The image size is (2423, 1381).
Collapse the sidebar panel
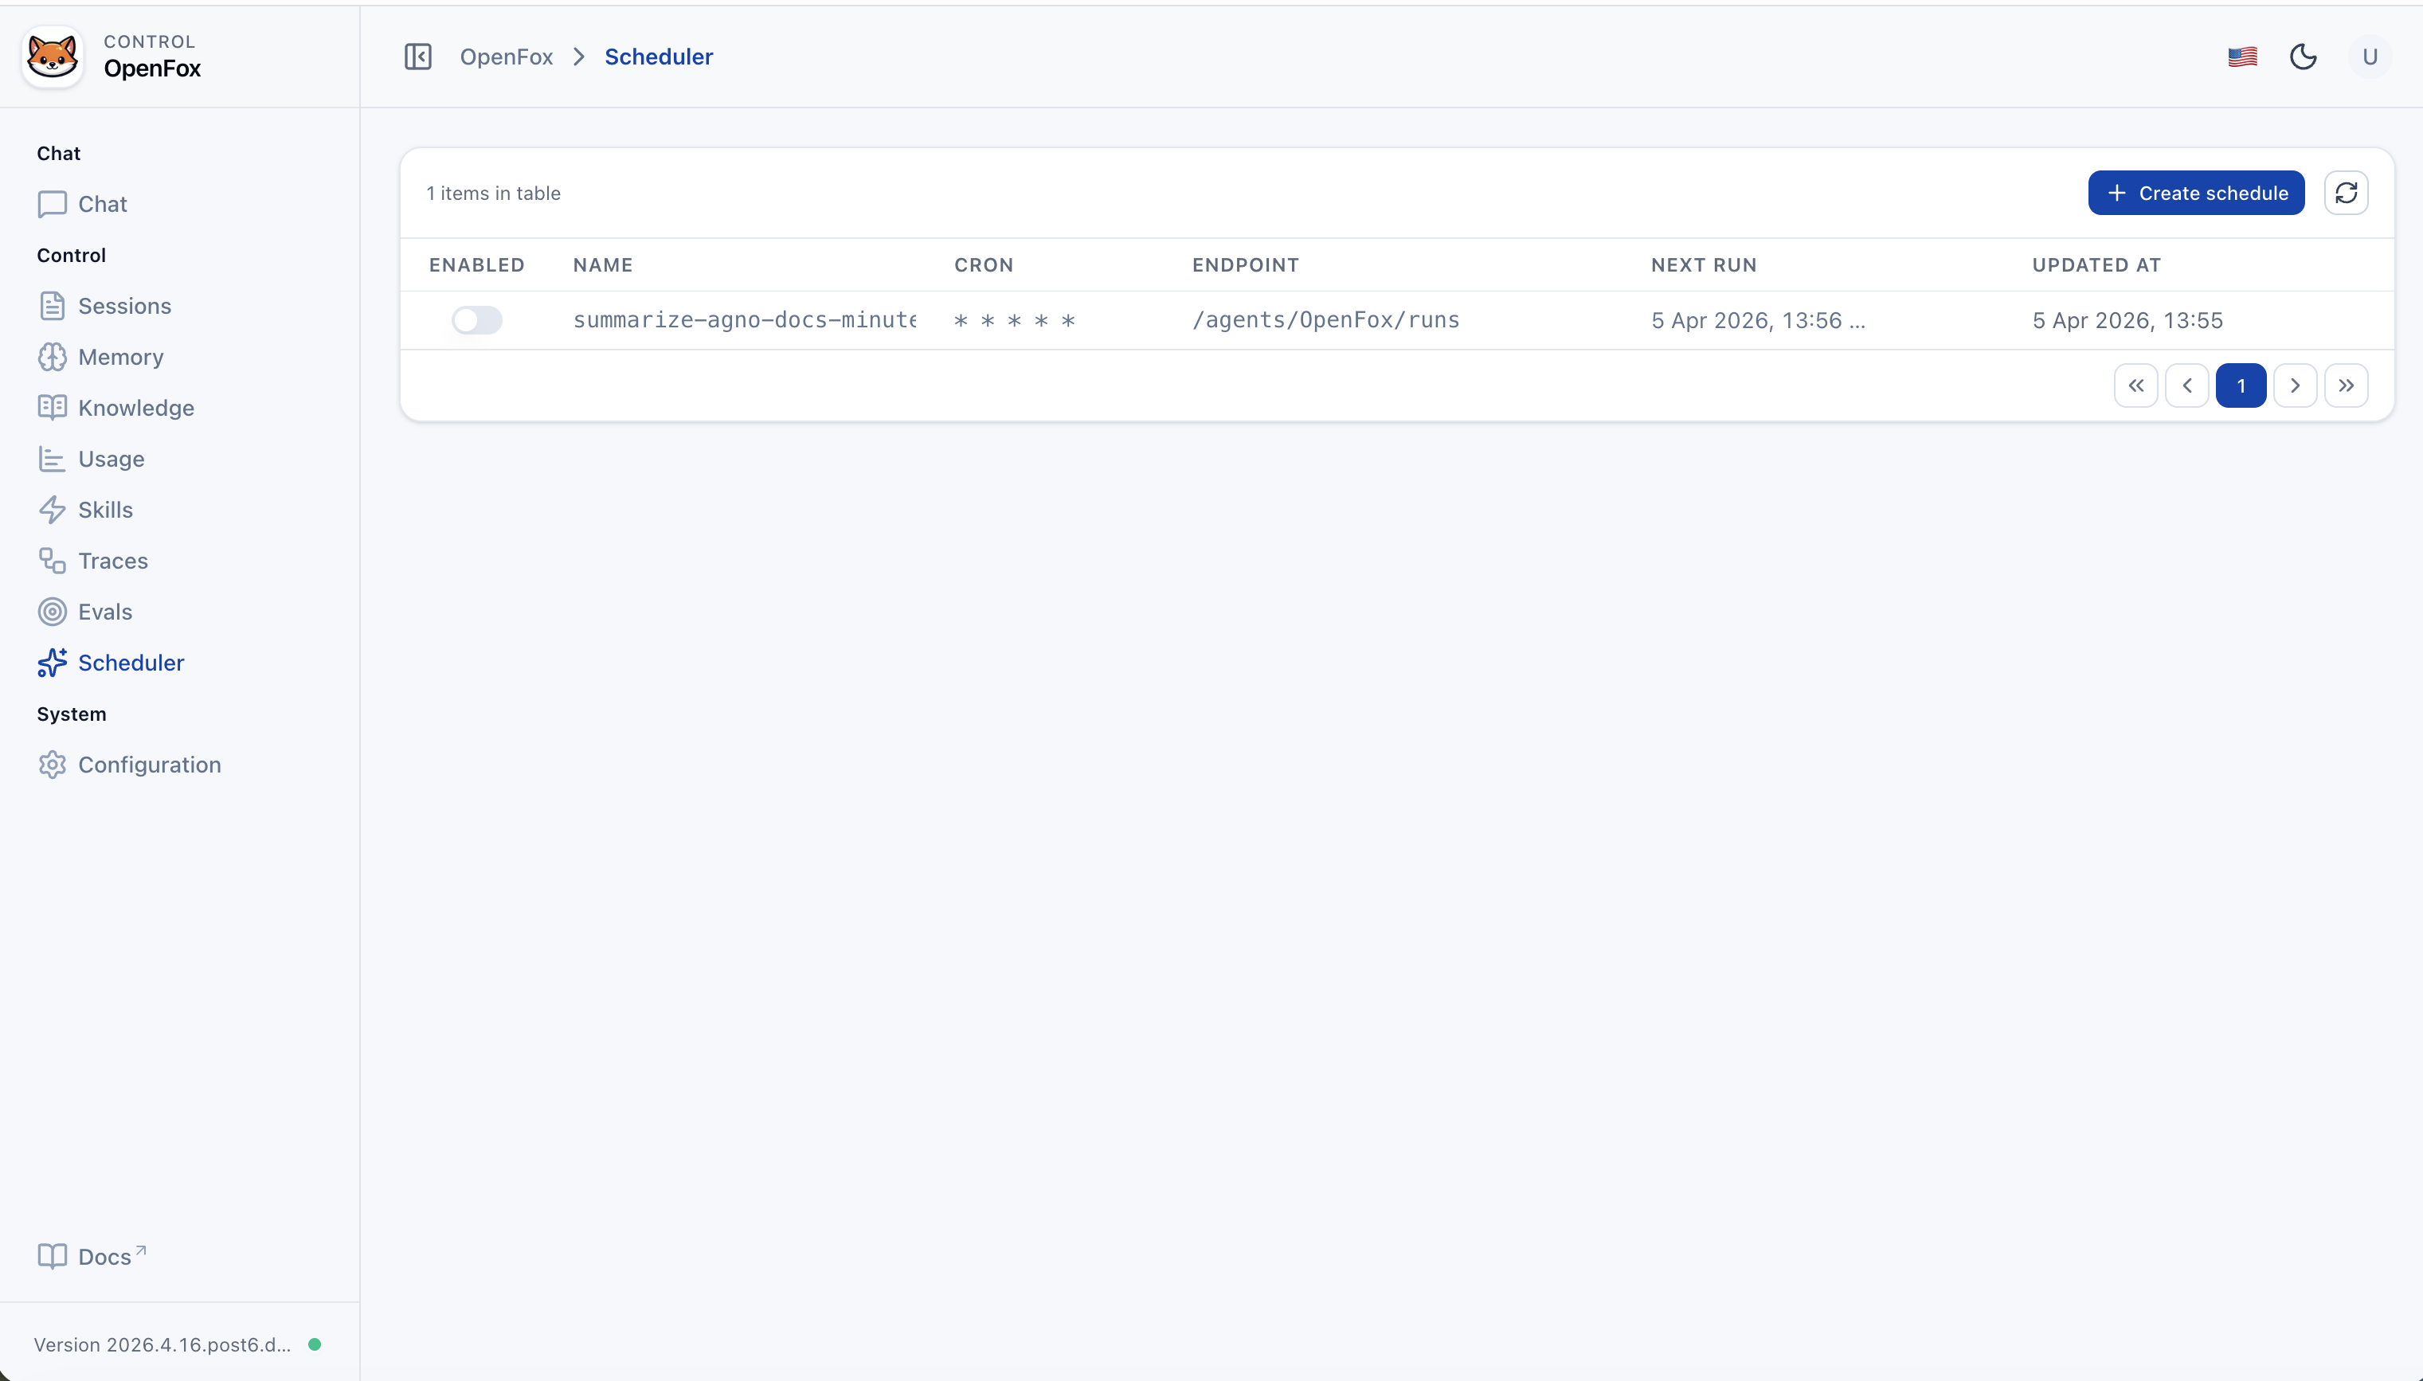coord(418,57)
